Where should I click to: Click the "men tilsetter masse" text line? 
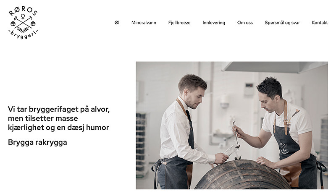pos(43,118)
